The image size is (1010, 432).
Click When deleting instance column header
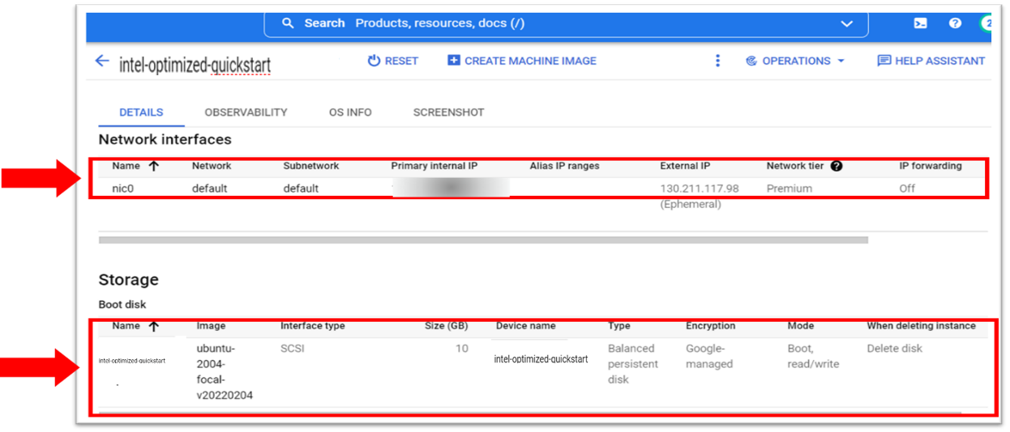pyautogui.click(x=922, y=326)
